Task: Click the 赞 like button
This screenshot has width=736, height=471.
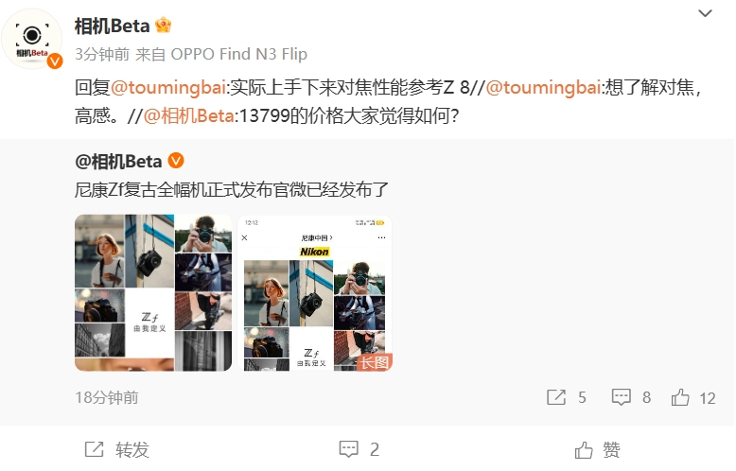Action: coord(597,449)
